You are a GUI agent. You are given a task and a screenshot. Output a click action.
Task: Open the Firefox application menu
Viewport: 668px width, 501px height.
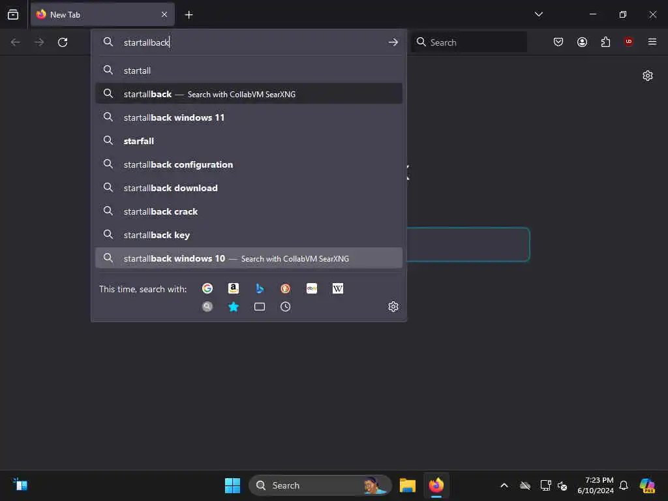652,41
